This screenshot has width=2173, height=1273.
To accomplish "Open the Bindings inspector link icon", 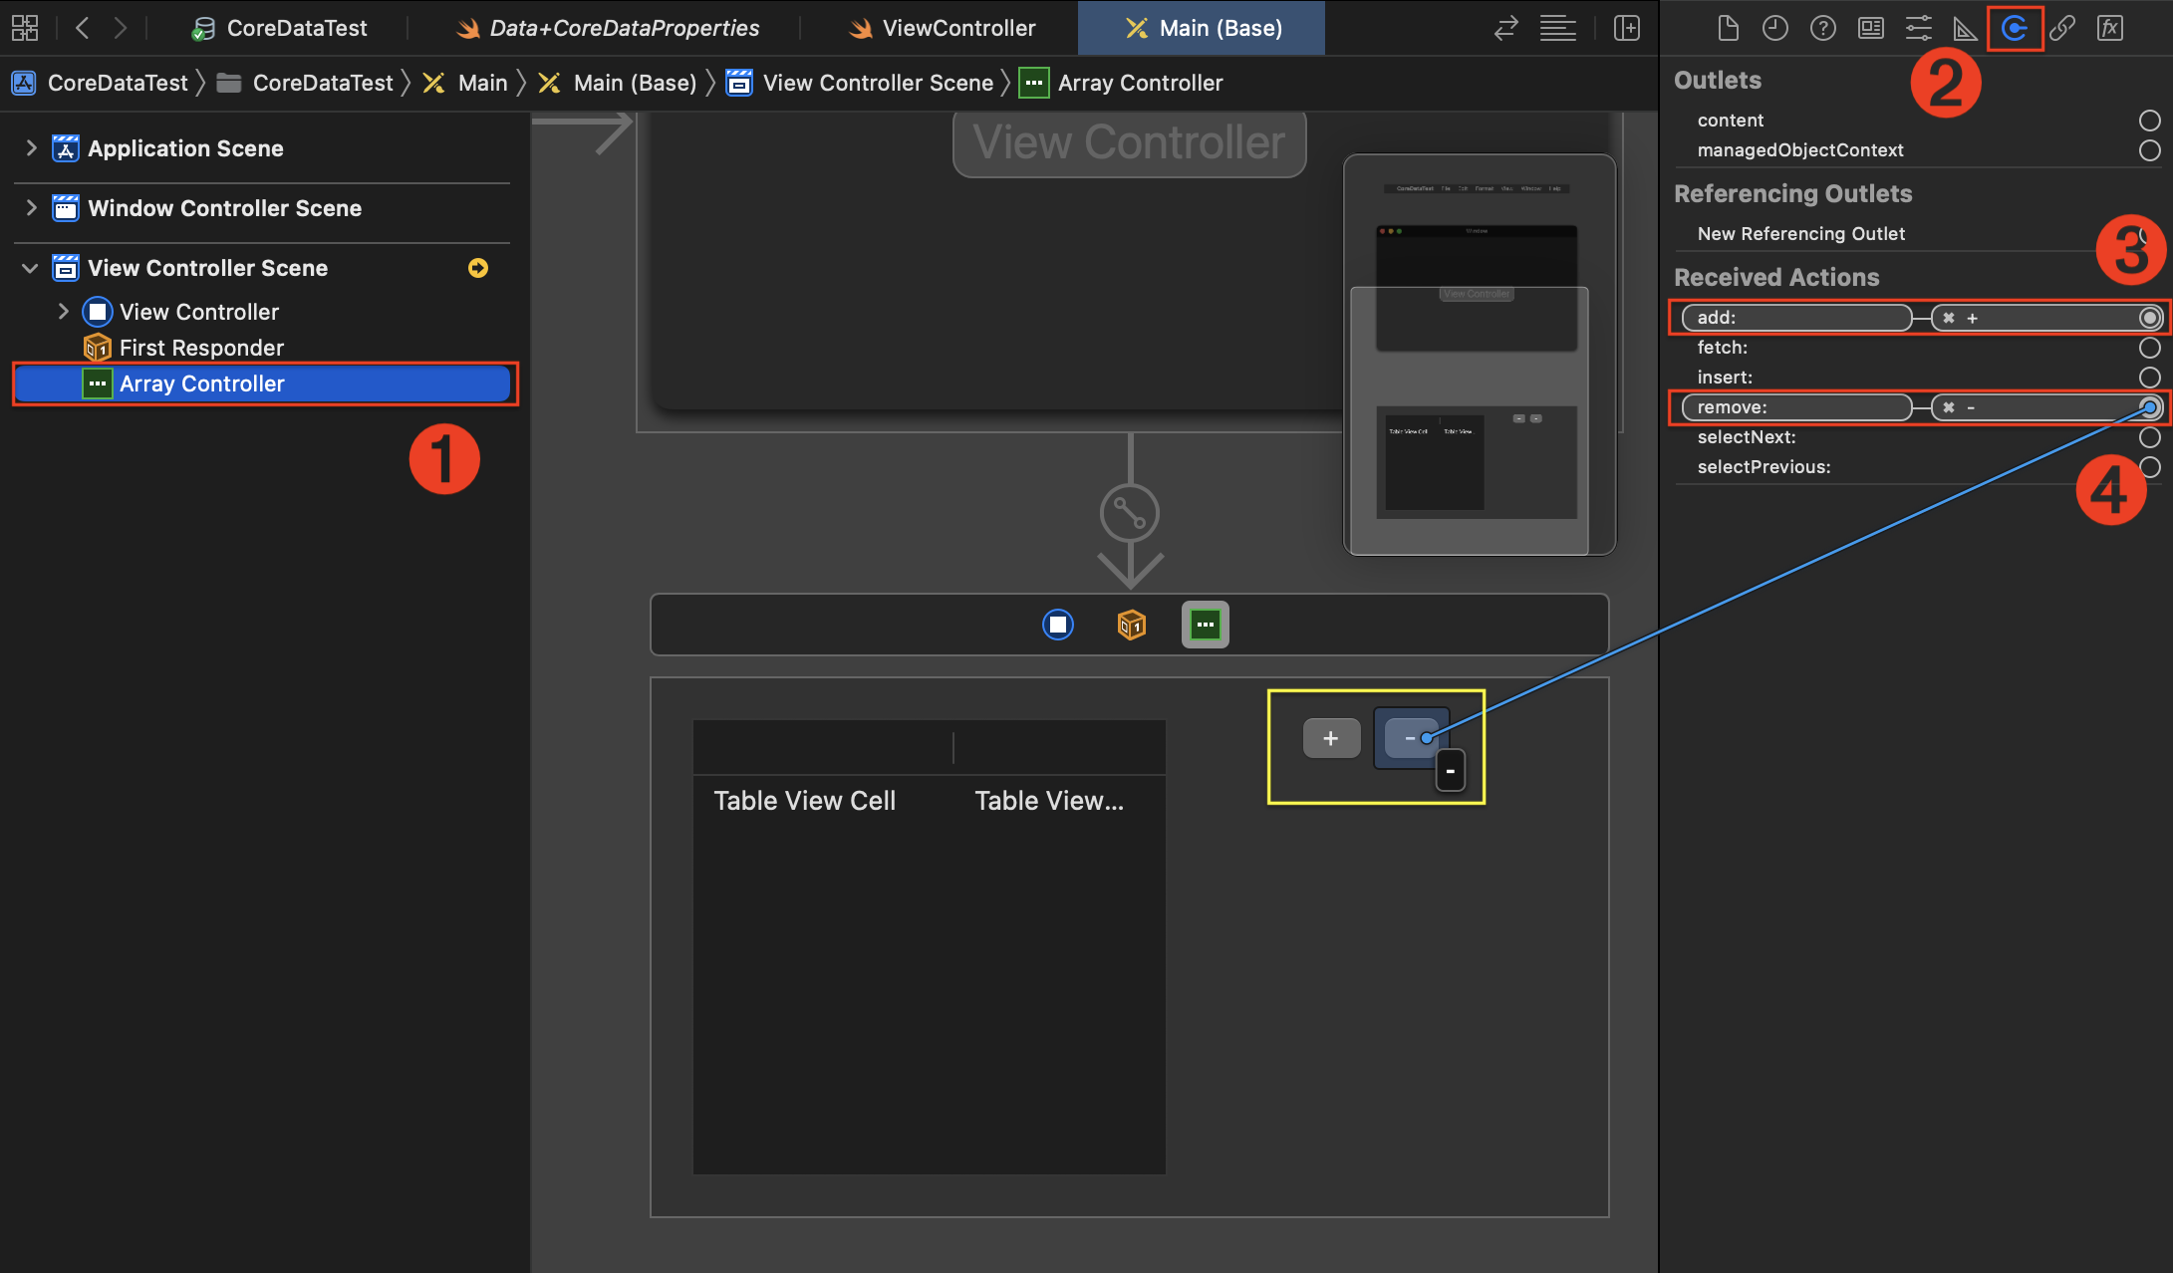I will 2062,28.
